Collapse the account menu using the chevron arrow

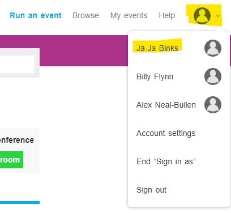(x=218, y=16)
